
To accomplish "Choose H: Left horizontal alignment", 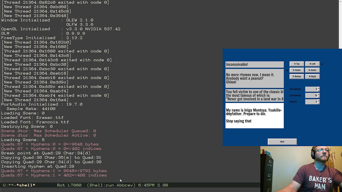I will pyautogui.click(x=312, y=64).
